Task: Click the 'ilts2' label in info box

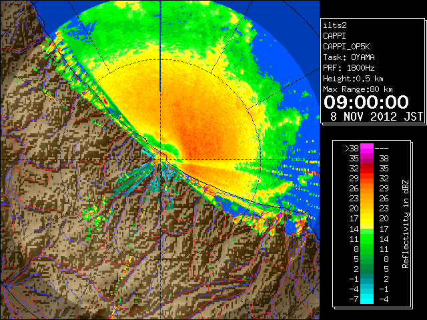Action: point(335,25)
